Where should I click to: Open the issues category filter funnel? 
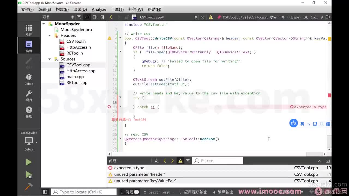[188, 161]
